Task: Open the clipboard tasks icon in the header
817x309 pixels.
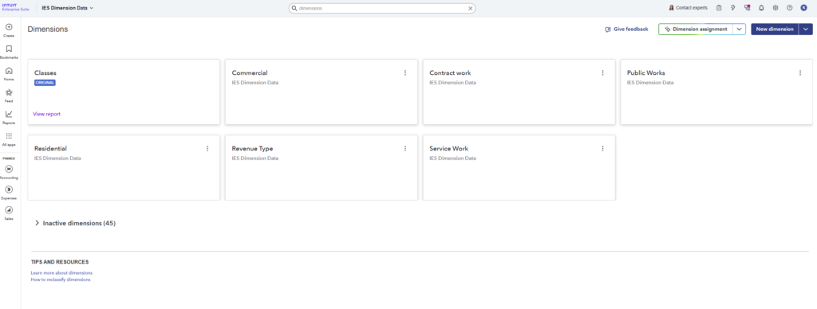Action: pos(719,8)
